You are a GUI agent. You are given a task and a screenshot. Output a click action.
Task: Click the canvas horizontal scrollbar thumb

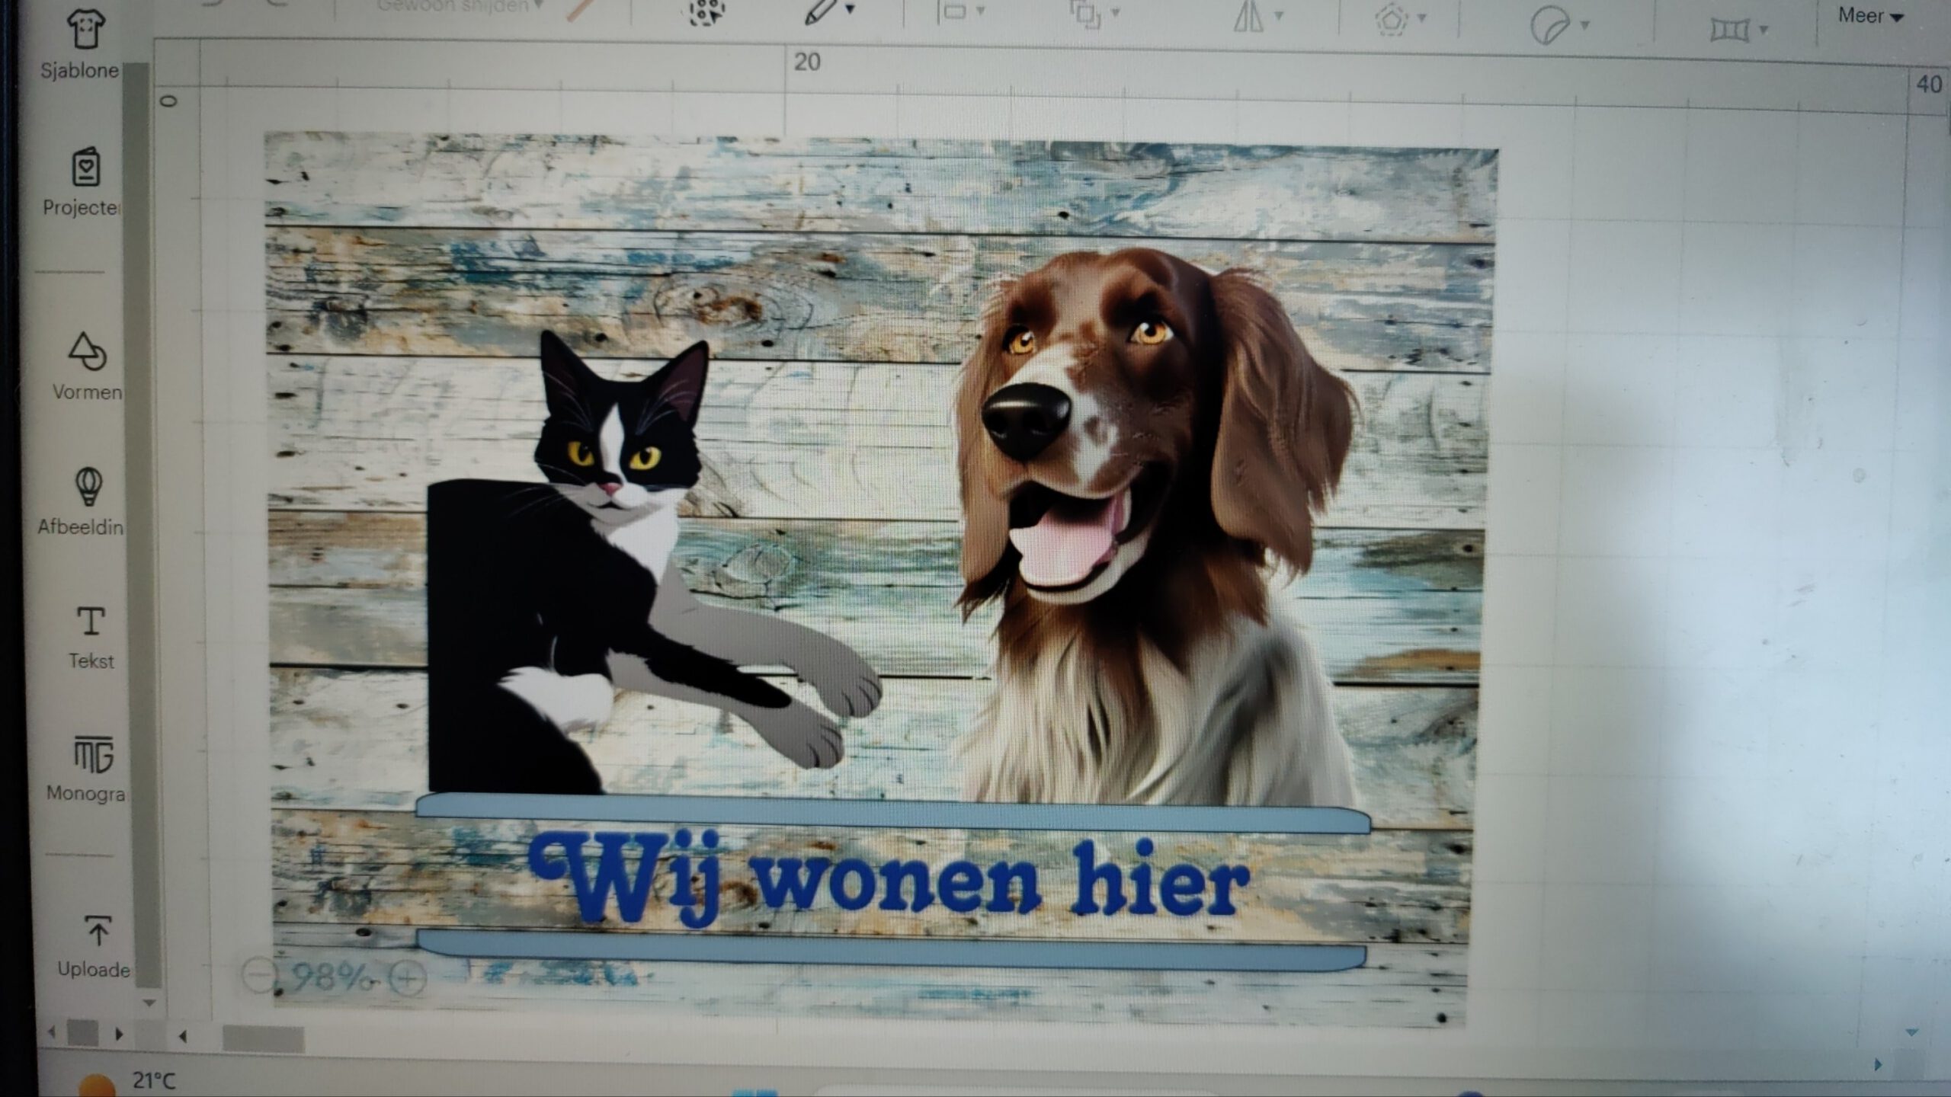click(x=263, y=1038)
